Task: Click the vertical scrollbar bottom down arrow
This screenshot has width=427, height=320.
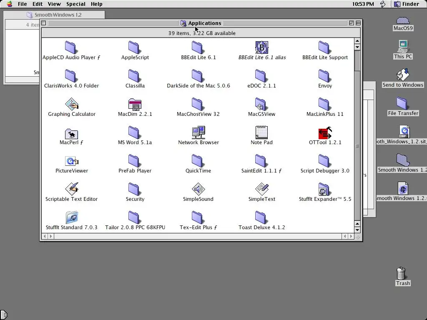Action: 357,230
